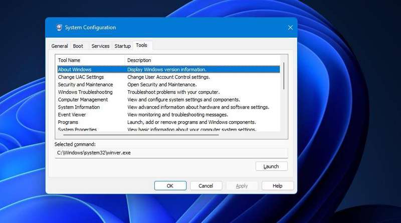Select Programs in the tools list
Screen dimensions: 401x223
[68, 122]
